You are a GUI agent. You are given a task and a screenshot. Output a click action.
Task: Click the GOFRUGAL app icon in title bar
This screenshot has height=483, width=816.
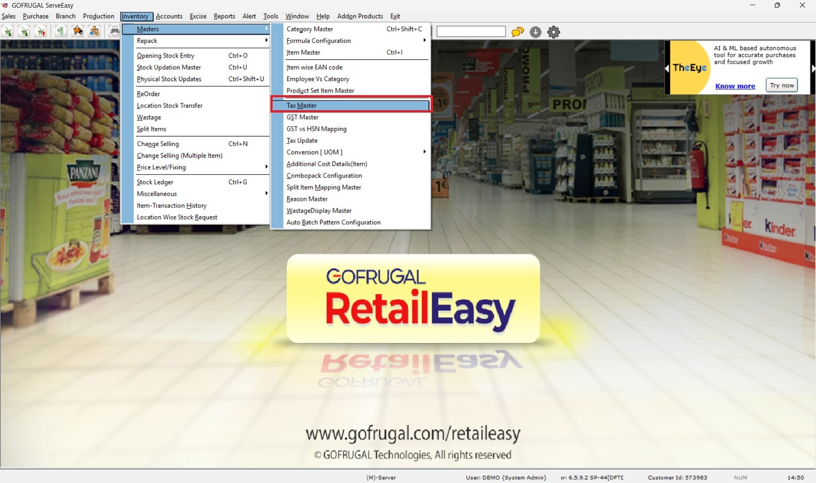tap(5, 5)
